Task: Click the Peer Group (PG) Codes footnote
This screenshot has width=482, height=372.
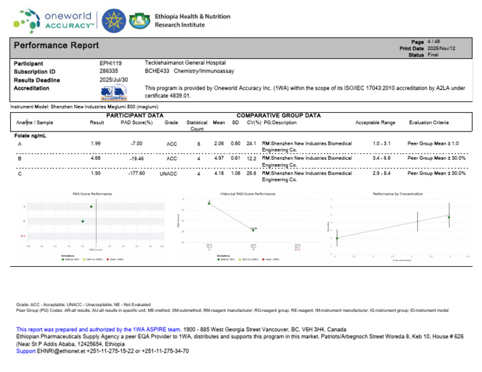Action: coord(232,311)
